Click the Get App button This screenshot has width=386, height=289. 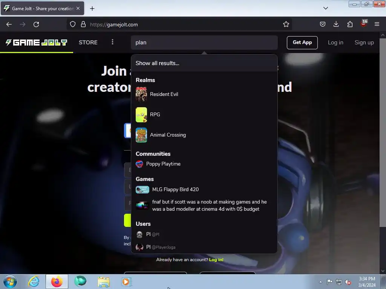[x=302, y=43]
